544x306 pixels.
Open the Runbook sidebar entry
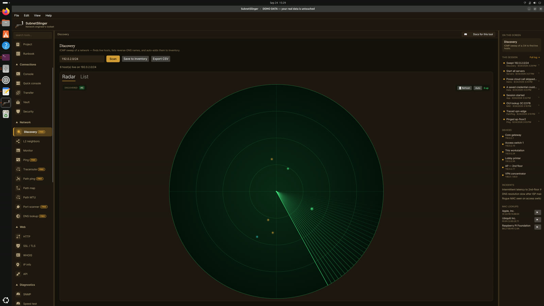click(33, 54)
